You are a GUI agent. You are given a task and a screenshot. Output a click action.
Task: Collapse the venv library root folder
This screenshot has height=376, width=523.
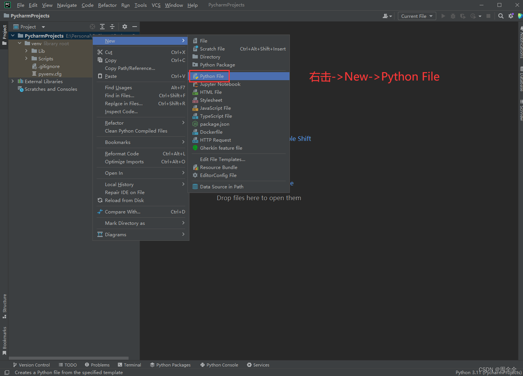(20, 43)
